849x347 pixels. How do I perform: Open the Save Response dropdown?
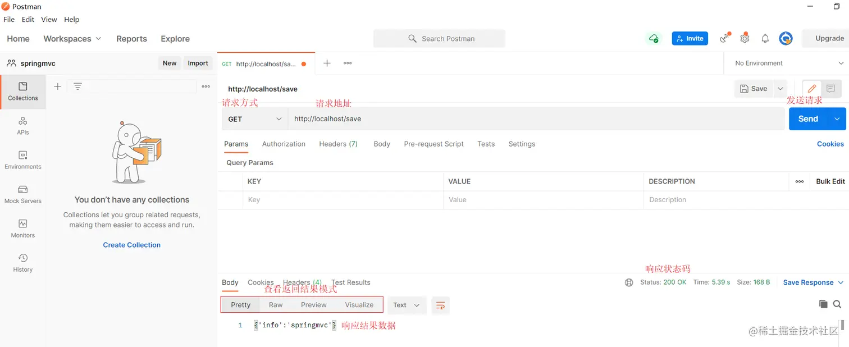point(813,282)
